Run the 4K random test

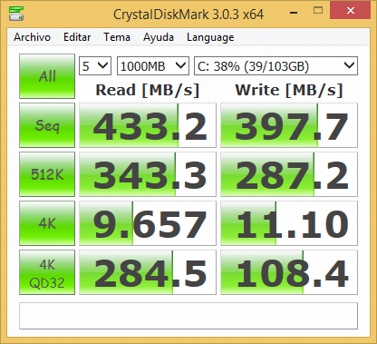point(47,223)
